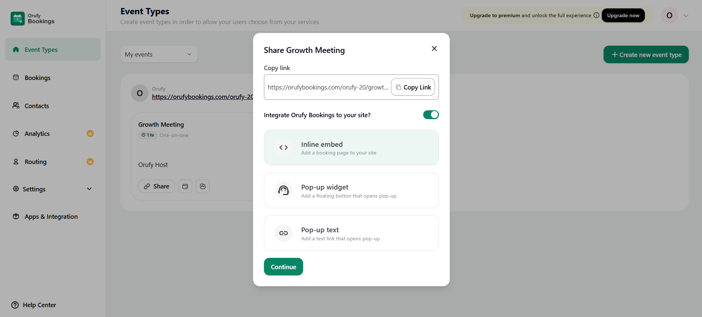Click the Routing premium crown badge

(x=90, y=162)
